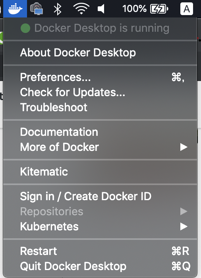This screenshot has width=201, height=278.
Task: Open the Wi-Fi status menu
Action: [x=81, y=9]
